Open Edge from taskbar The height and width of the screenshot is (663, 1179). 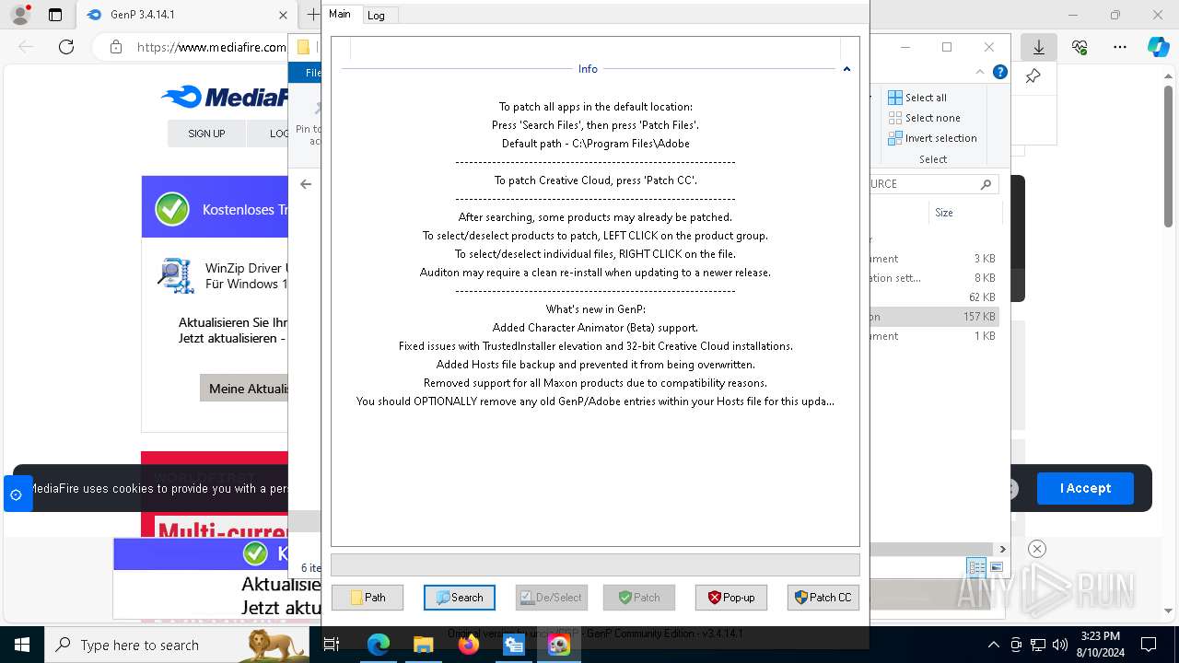(x=379, y=646)
